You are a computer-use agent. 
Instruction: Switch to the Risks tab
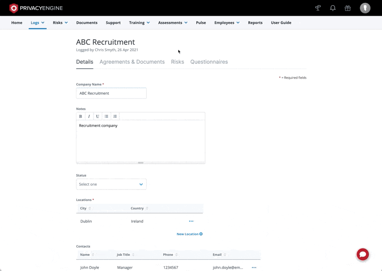point(177,62)
